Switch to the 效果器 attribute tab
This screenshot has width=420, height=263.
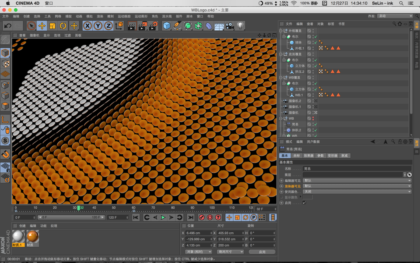(308, 156)
